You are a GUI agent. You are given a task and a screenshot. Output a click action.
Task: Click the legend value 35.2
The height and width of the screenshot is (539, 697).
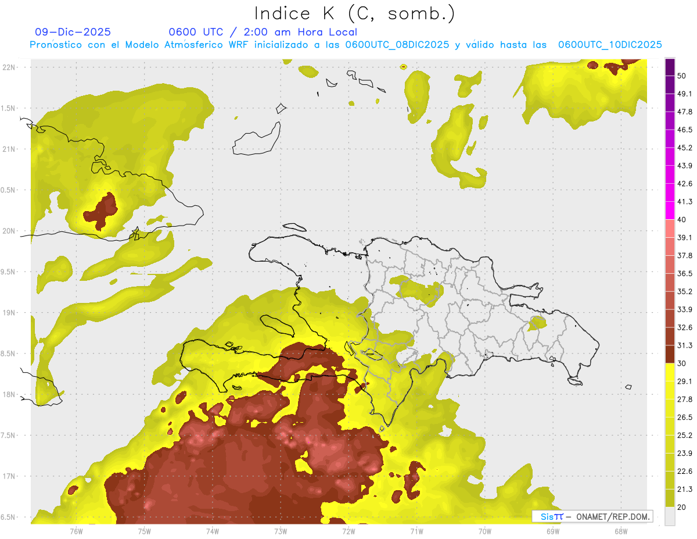click(684, 291)
